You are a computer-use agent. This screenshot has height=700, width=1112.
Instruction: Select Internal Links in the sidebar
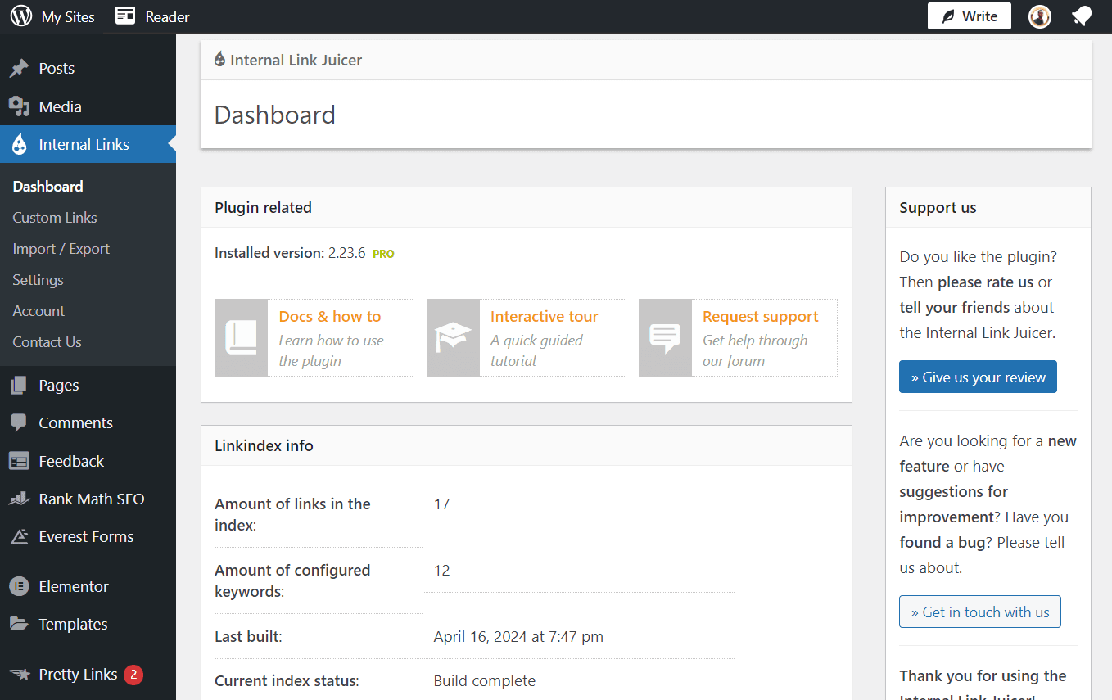[88, 145]
